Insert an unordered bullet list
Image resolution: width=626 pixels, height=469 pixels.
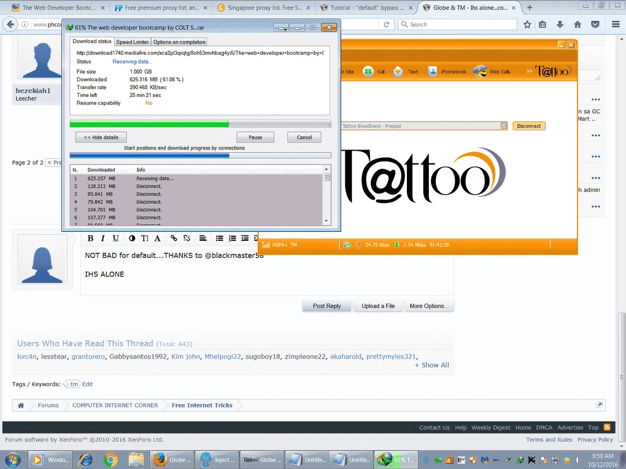[x=220, y=238]
